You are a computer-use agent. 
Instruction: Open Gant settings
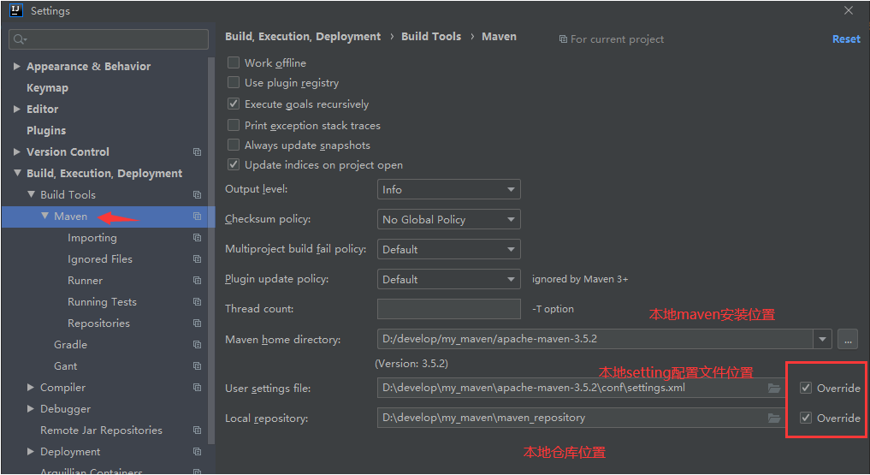pos(66,365)
